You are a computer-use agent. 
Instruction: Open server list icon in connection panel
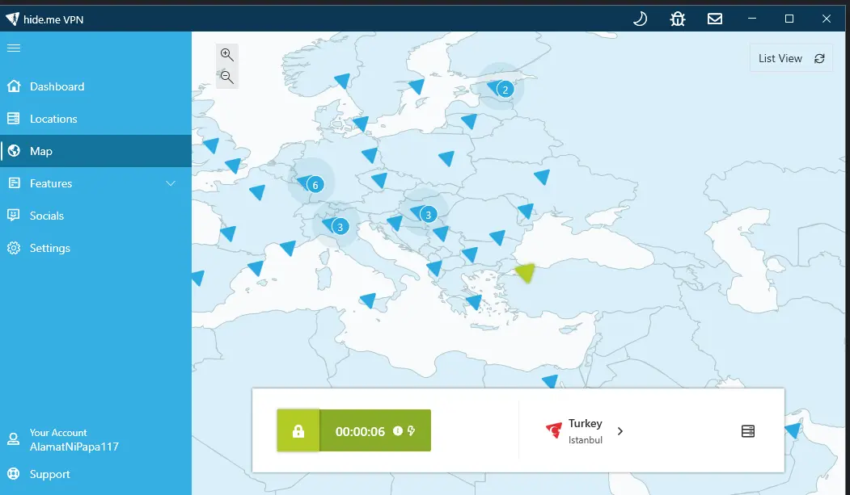coord(748,431)
